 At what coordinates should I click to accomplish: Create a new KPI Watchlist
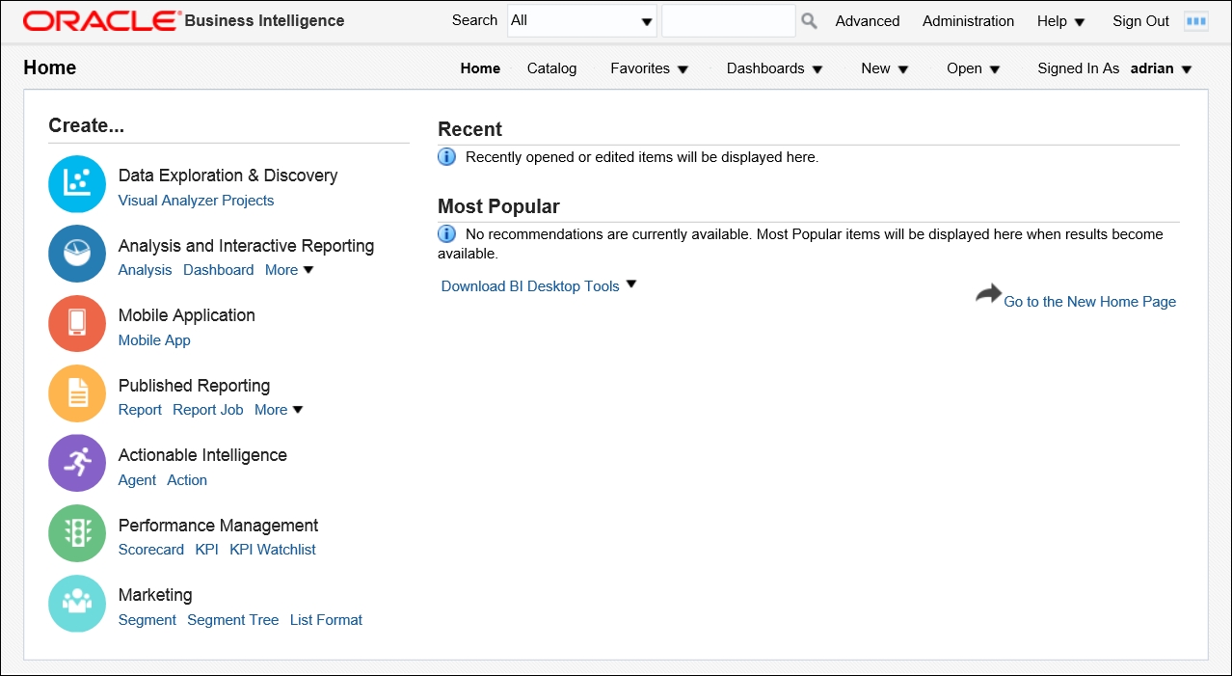(273, 550)
